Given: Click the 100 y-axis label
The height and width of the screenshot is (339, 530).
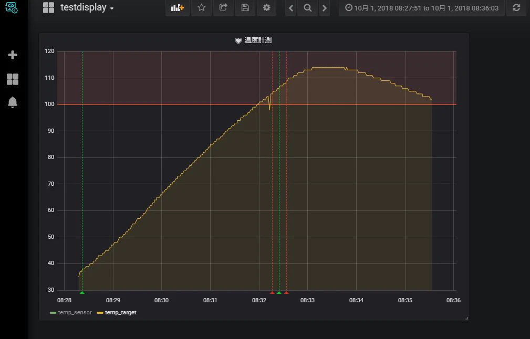Looking at the screenshot, I should (49, 104).
